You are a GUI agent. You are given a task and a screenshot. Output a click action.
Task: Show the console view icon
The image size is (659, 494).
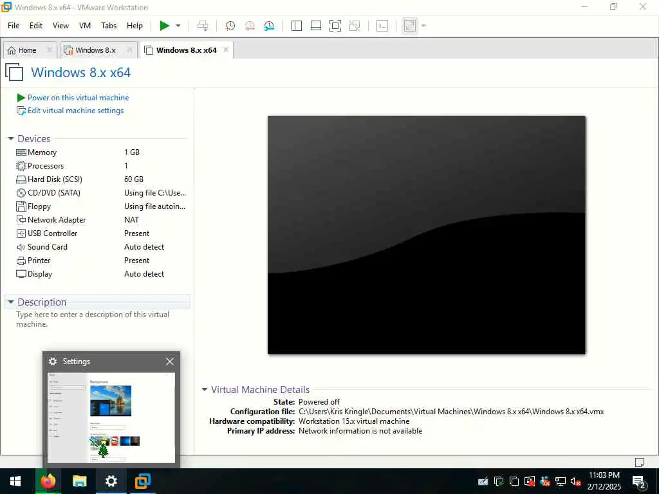[x=382, y=26]
